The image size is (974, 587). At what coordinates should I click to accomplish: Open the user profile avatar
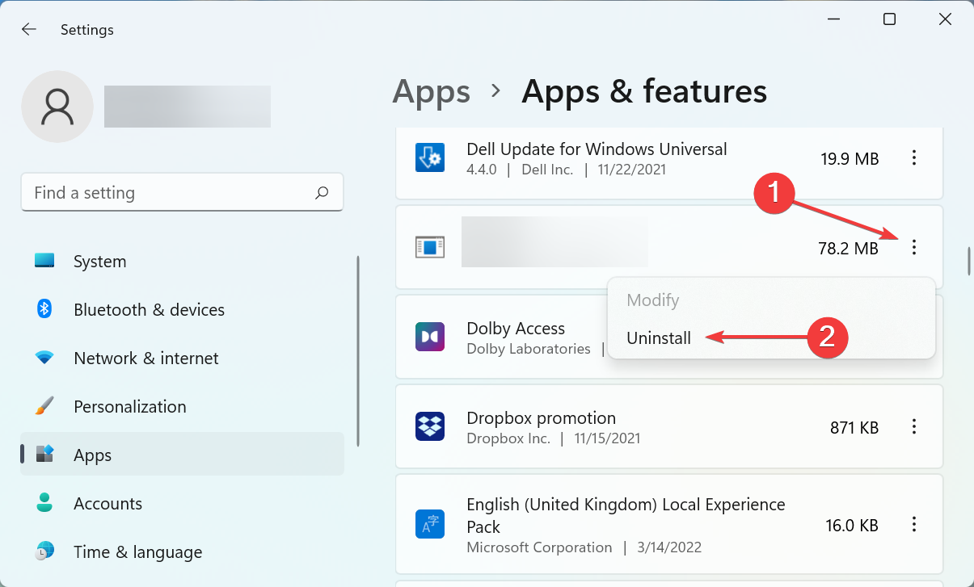(x=57, y=107)
